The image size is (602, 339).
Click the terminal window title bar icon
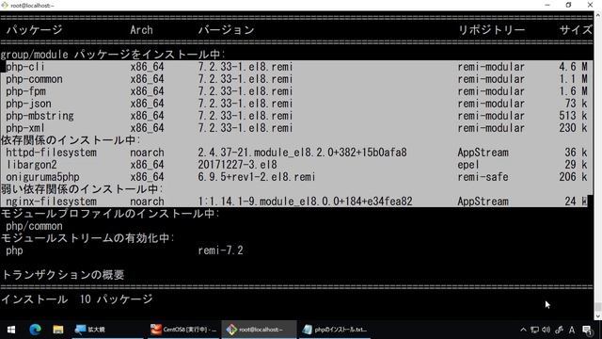click(x=5, y=5)
